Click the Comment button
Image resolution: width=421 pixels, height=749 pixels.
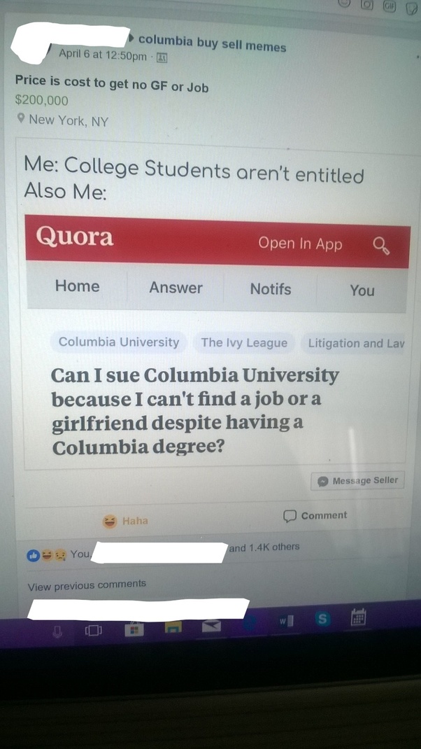(315, 515)
